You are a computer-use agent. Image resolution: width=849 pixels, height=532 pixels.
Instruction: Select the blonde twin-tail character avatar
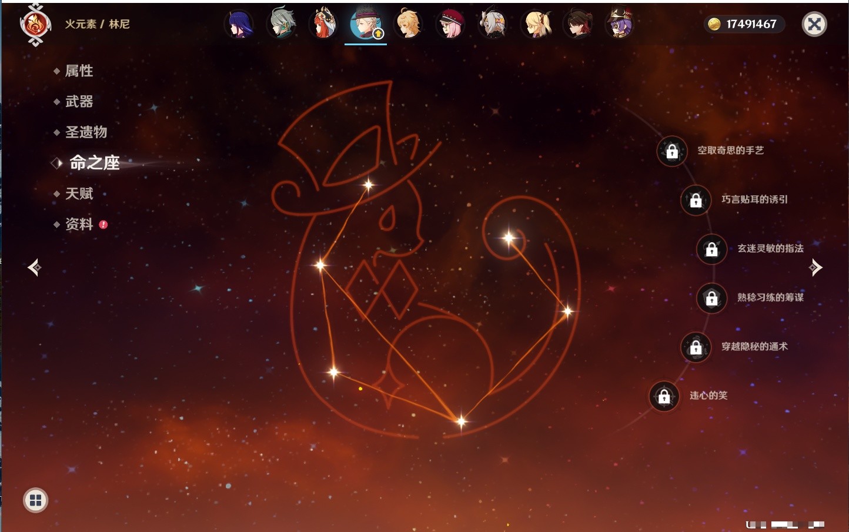[x=536, y=24]
